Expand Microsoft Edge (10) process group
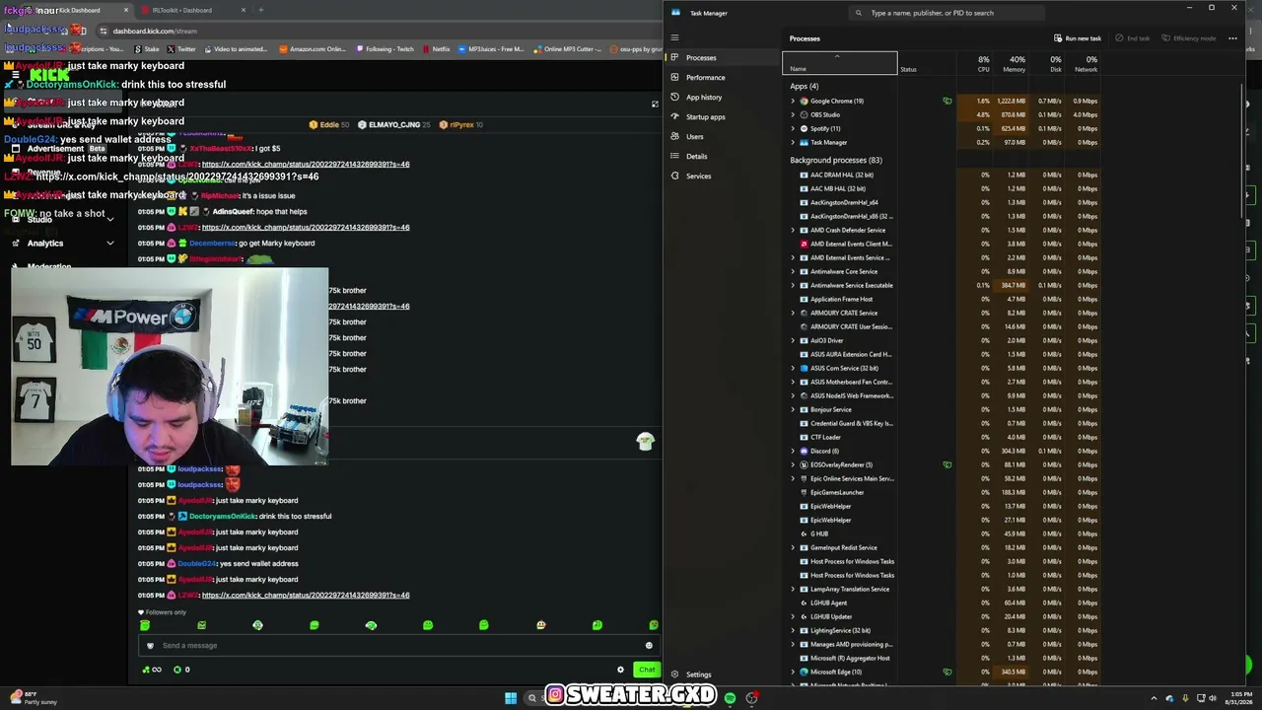This screenshot has height=710, width=1262. [793, 672]
